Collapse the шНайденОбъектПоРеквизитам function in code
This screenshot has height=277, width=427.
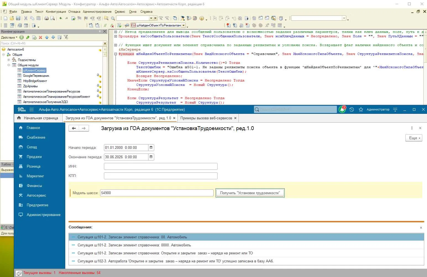116,54
